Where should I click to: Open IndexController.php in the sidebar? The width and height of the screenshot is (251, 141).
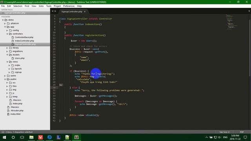(24, 41)
